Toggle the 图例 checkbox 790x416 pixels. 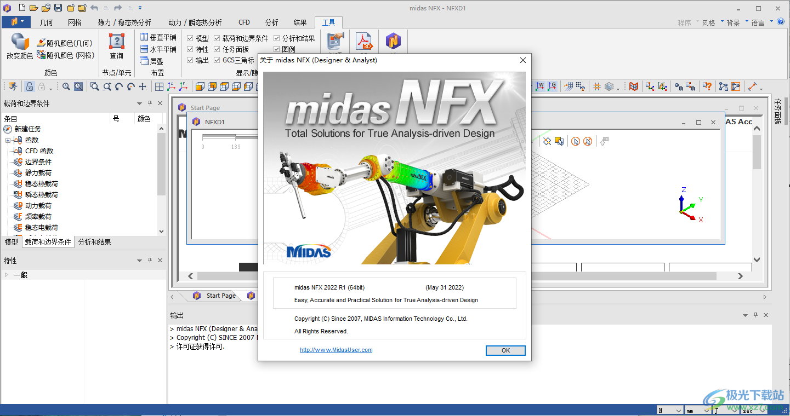277,49
